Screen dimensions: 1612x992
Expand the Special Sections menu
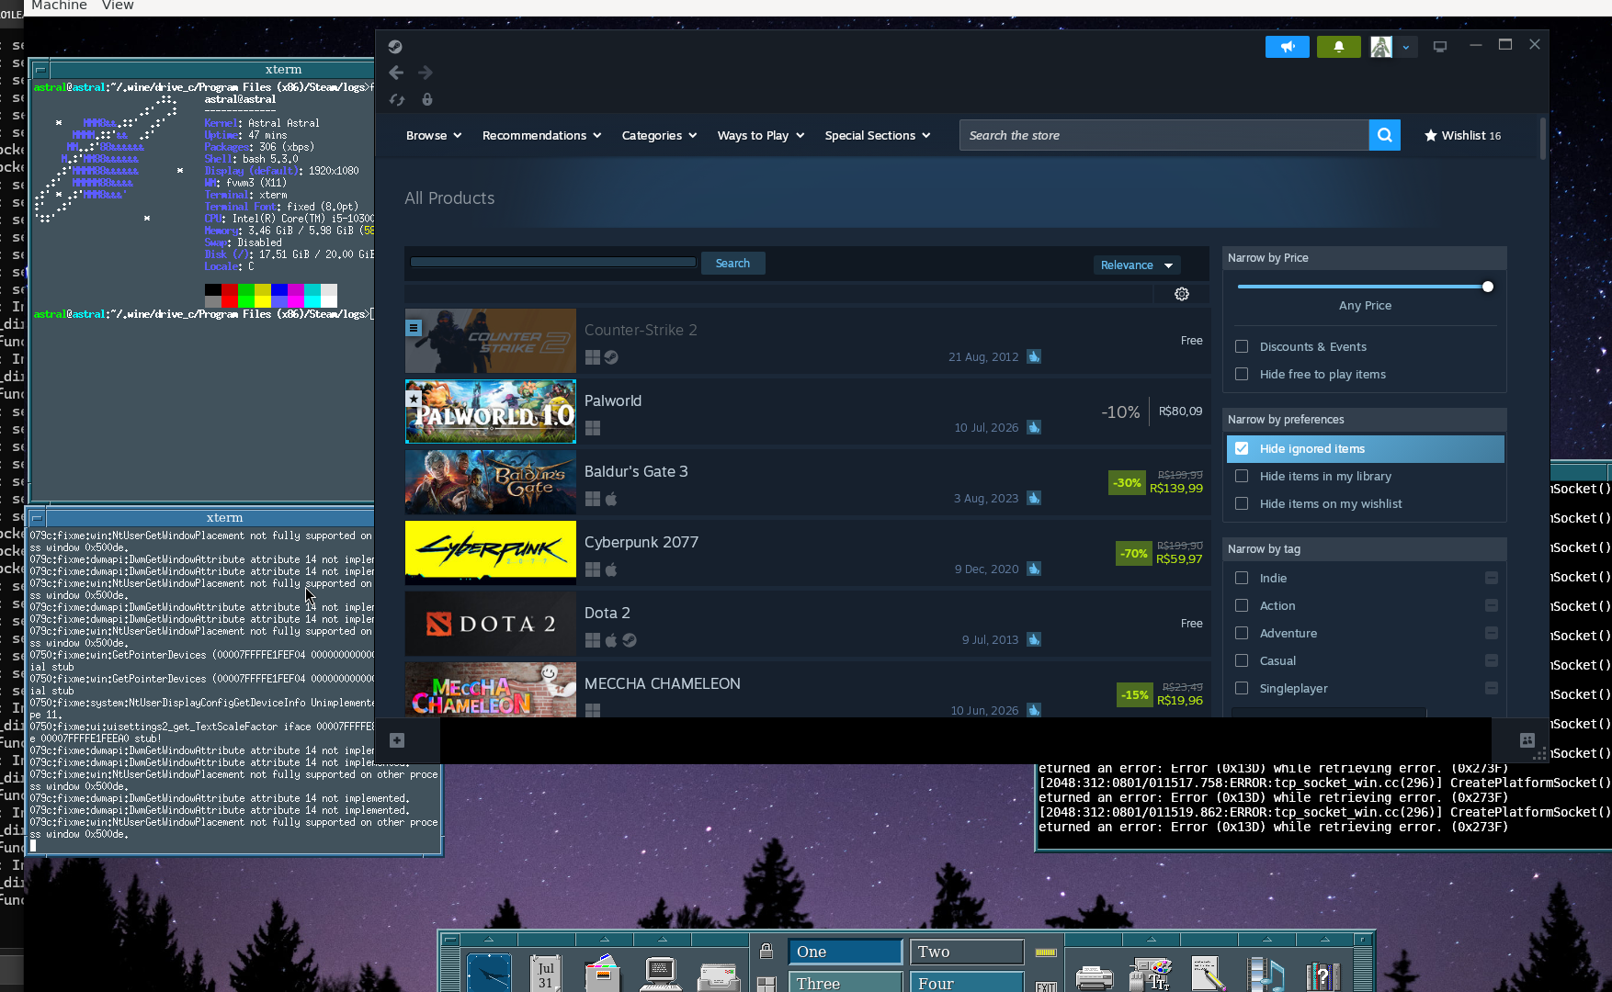[878, 135]
